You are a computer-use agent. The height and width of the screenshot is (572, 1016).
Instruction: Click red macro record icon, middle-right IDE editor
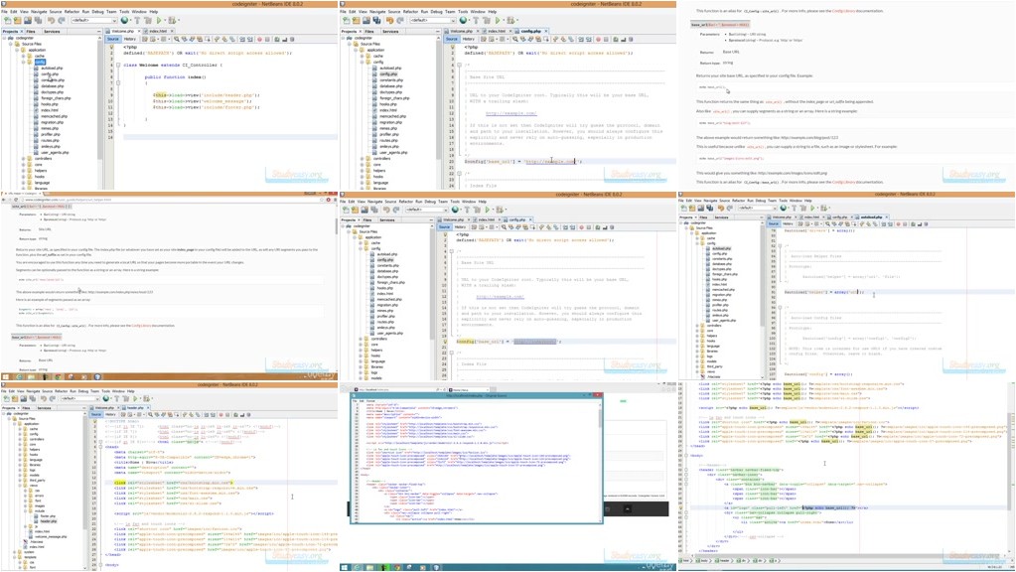898,223
